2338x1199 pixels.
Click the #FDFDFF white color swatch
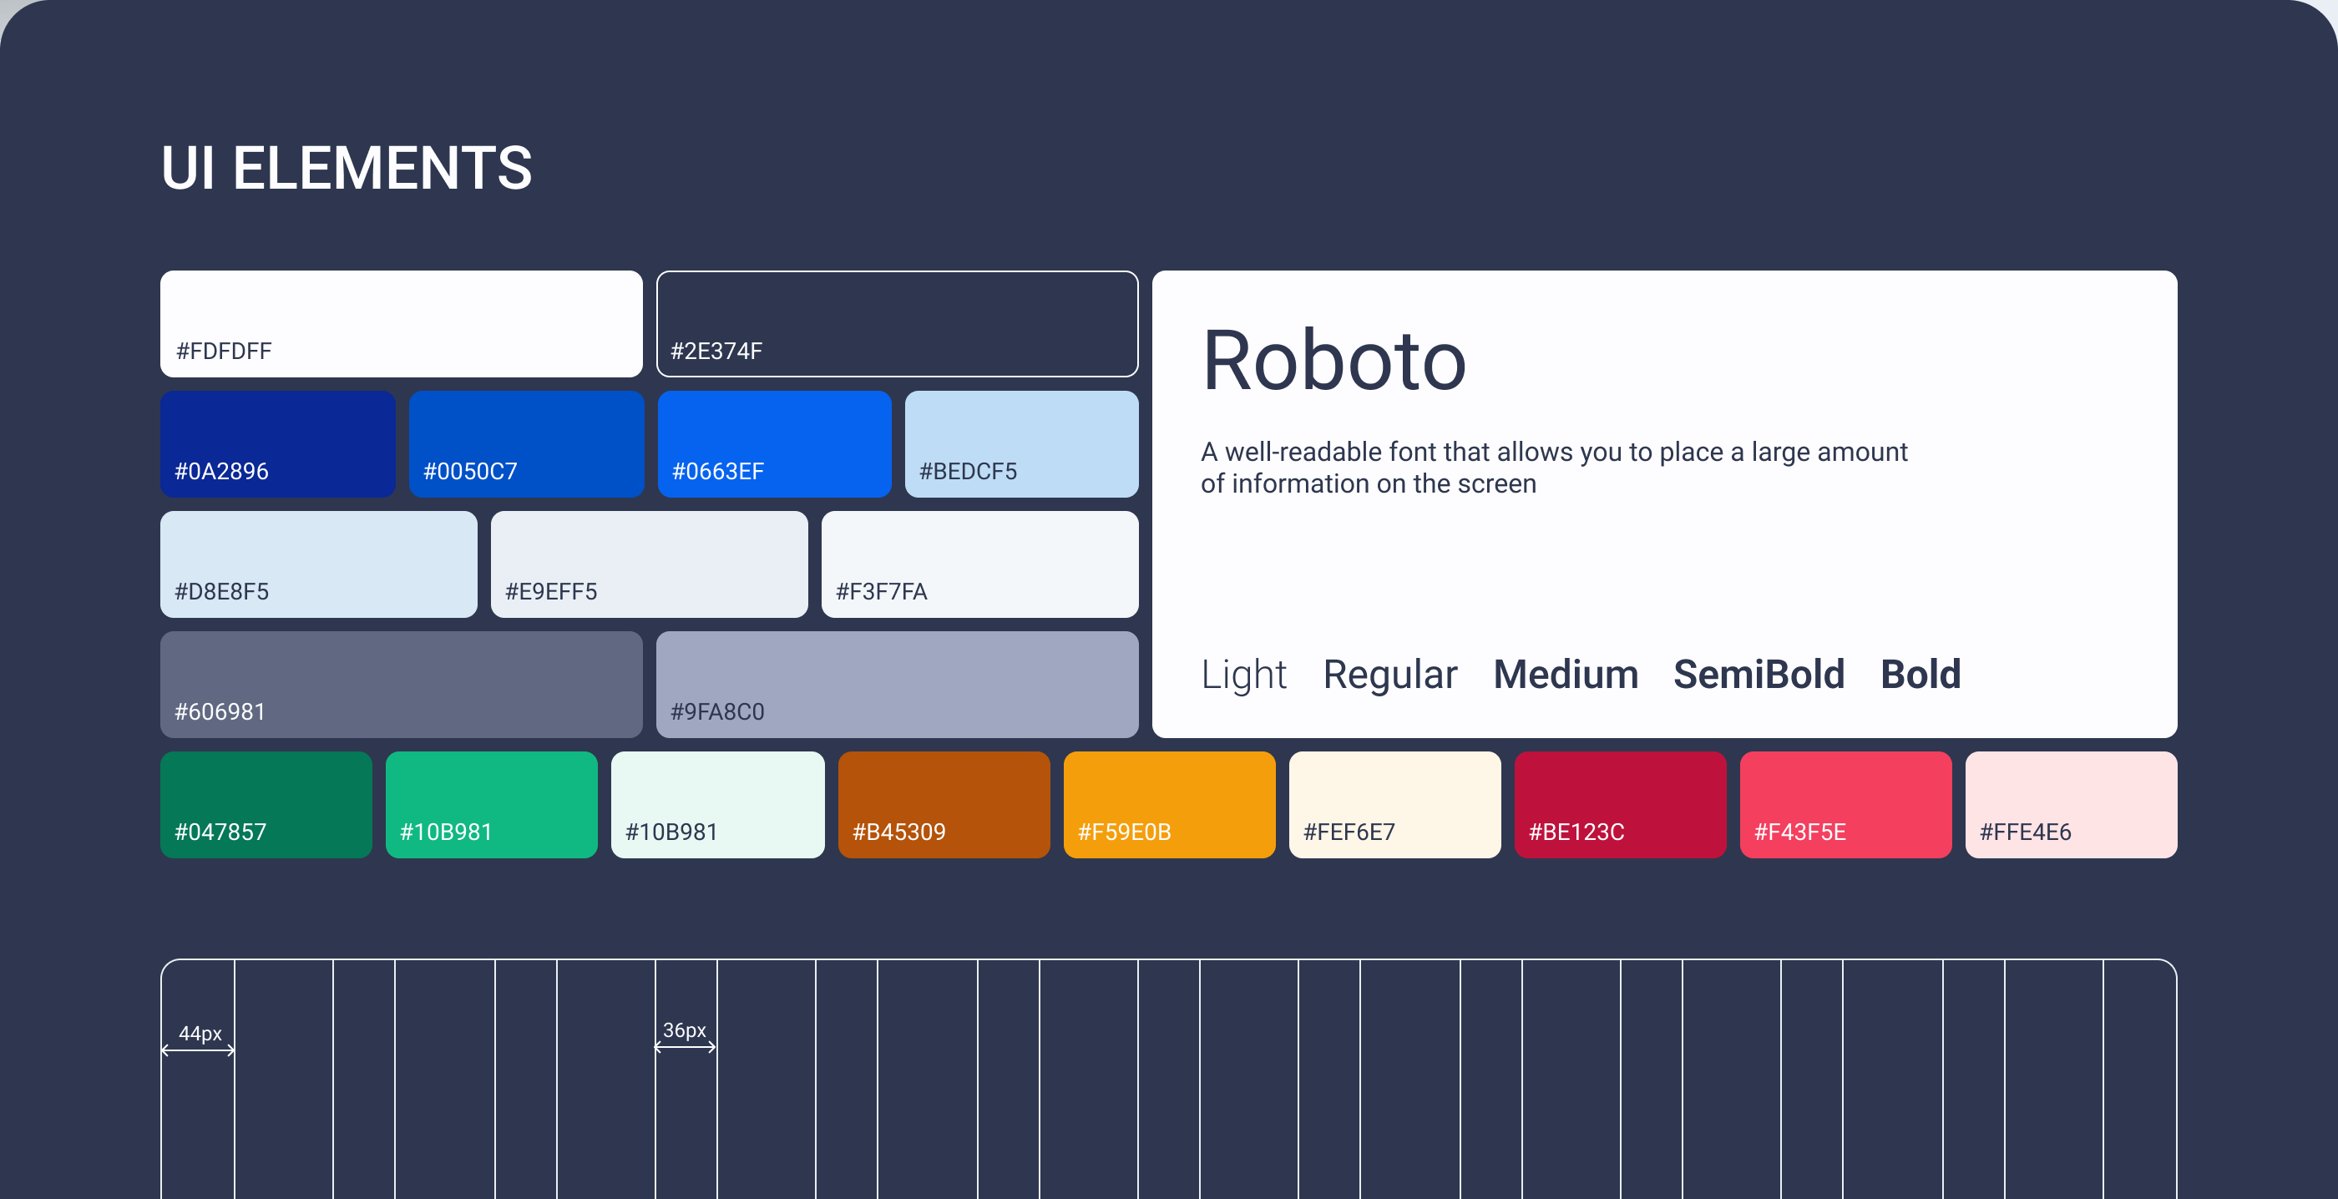[401, 323]
